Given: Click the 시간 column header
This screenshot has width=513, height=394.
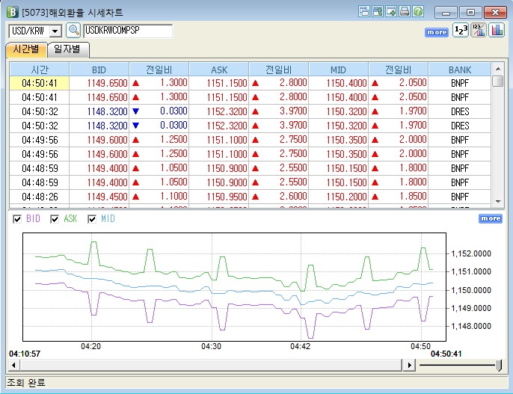Looking at the screenshot, I should (x=39, y=70).
